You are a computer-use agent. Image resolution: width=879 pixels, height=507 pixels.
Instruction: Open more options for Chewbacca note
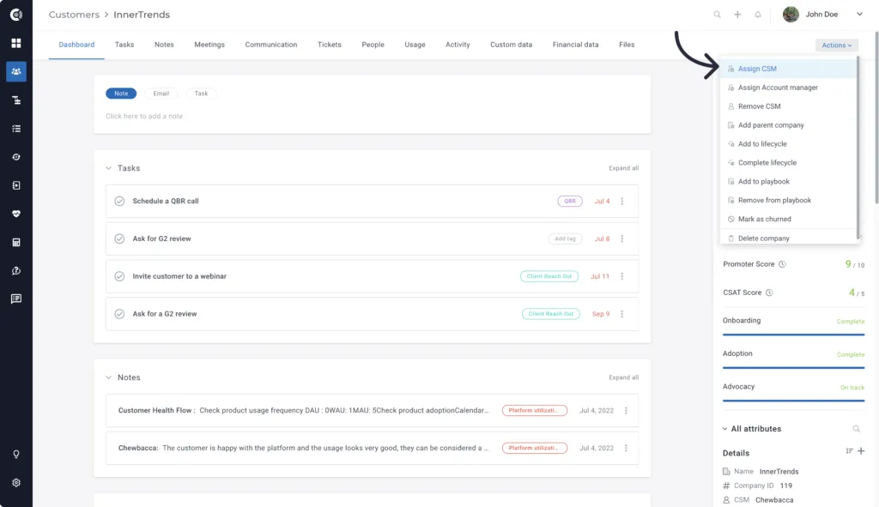tap(626, 448)
